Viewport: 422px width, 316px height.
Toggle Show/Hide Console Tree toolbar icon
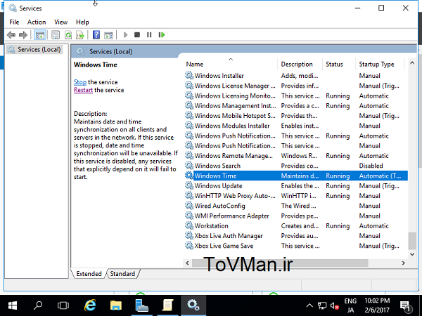[x=40, y=35]
